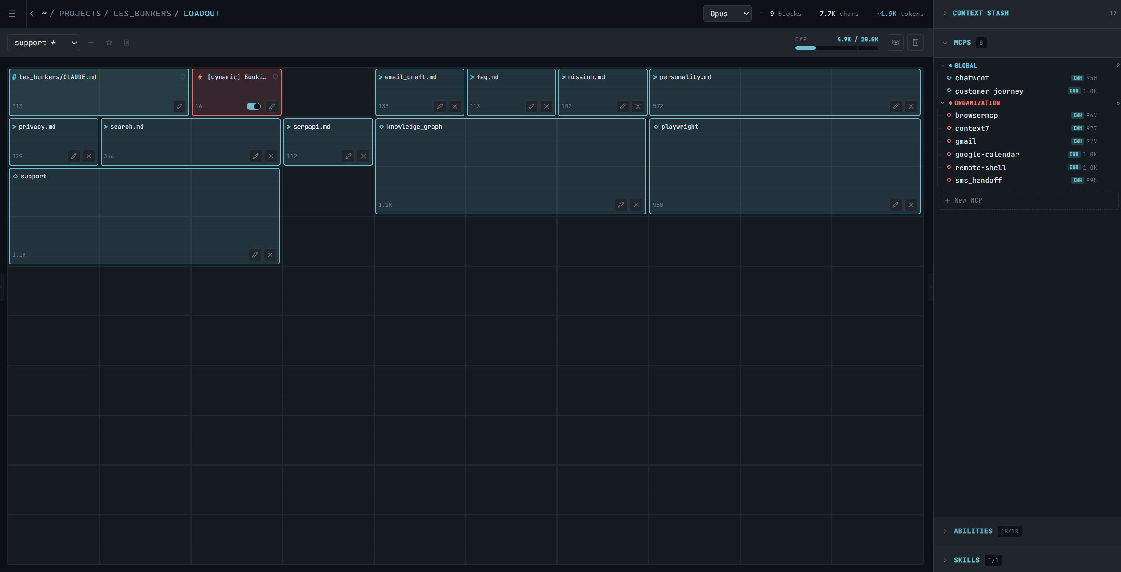Toggle the eye preview button
This screenshot has height=572, width=1121.
point(896,43)
